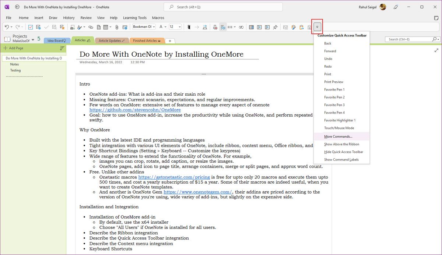Image resolution: width=442 pixels, height=255 pixels.
Task: Hide the Quick Access Toolbar
Action: click(344, 152)
